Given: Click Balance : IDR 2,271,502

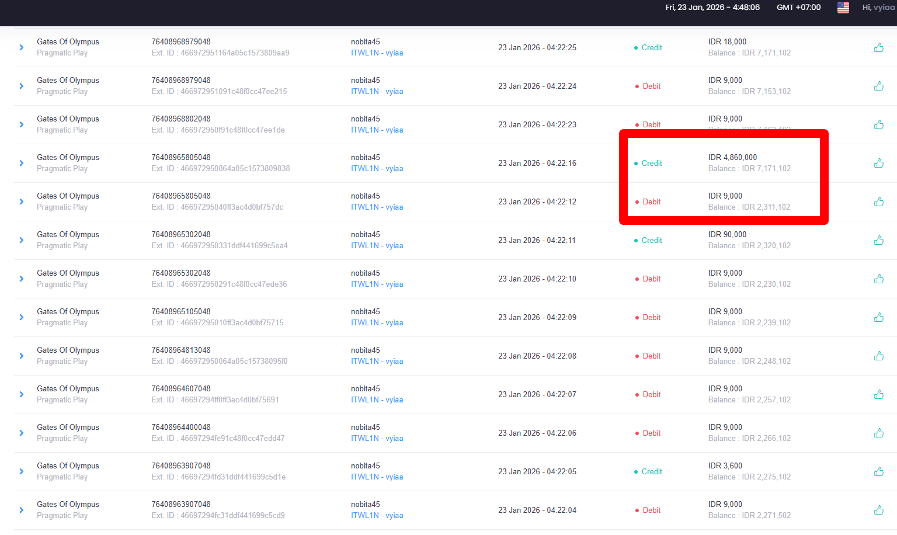Looking at the screenshot, I should click(x=749, y=515).
